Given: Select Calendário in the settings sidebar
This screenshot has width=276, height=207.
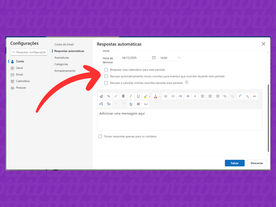Looking at the screenshot, I should click(23, 81).
